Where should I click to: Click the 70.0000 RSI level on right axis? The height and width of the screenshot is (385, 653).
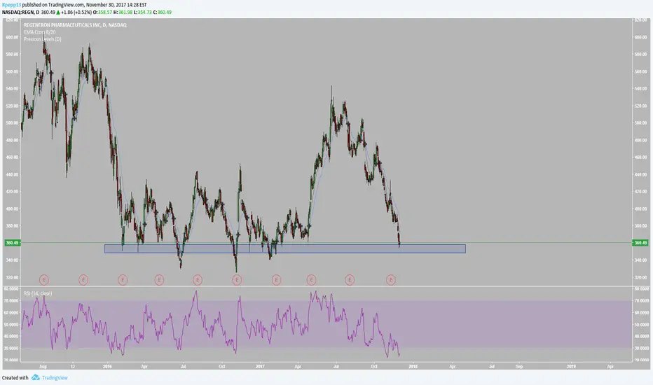(x=641, y=300)
